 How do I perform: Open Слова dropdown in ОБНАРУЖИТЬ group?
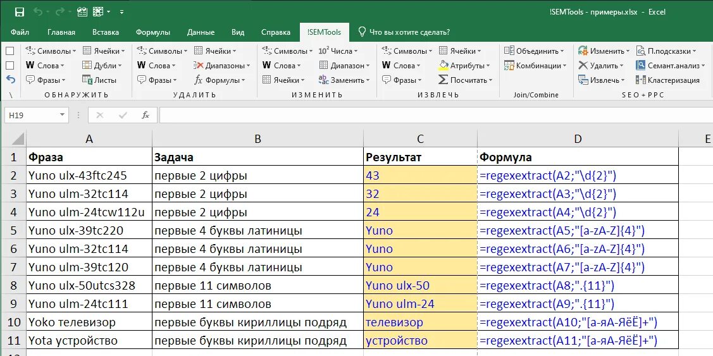[45, 66]
